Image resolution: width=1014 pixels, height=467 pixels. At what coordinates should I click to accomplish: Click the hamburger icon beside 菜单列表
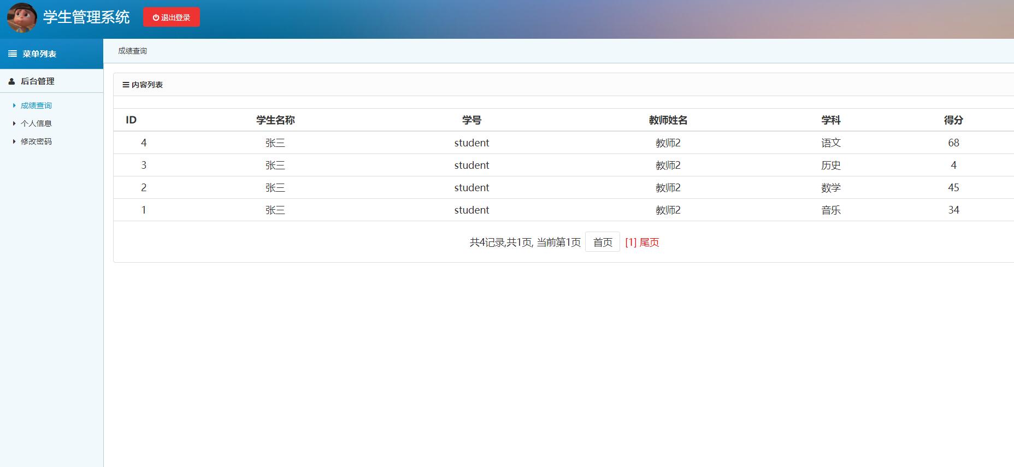pyautogui.click(x=13, y=54)
